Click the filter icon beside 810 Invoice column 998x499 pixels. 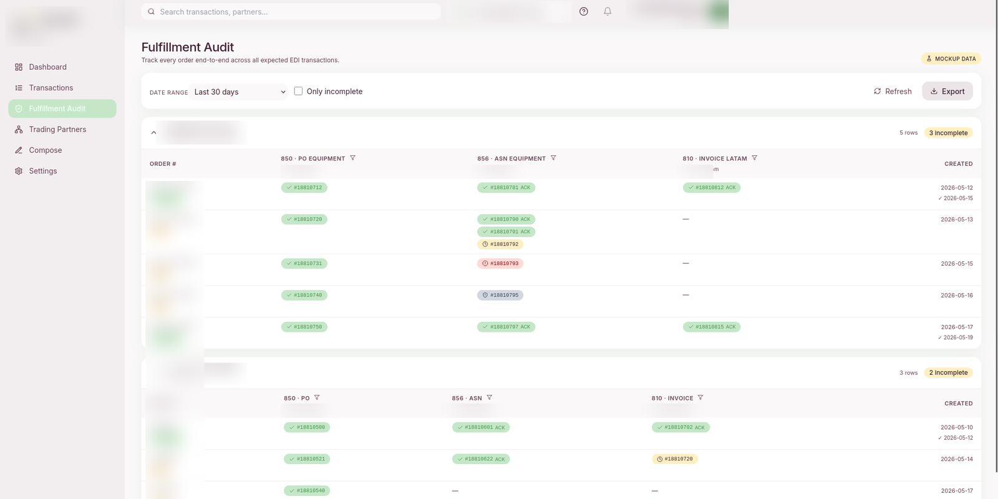click(700, 398)
